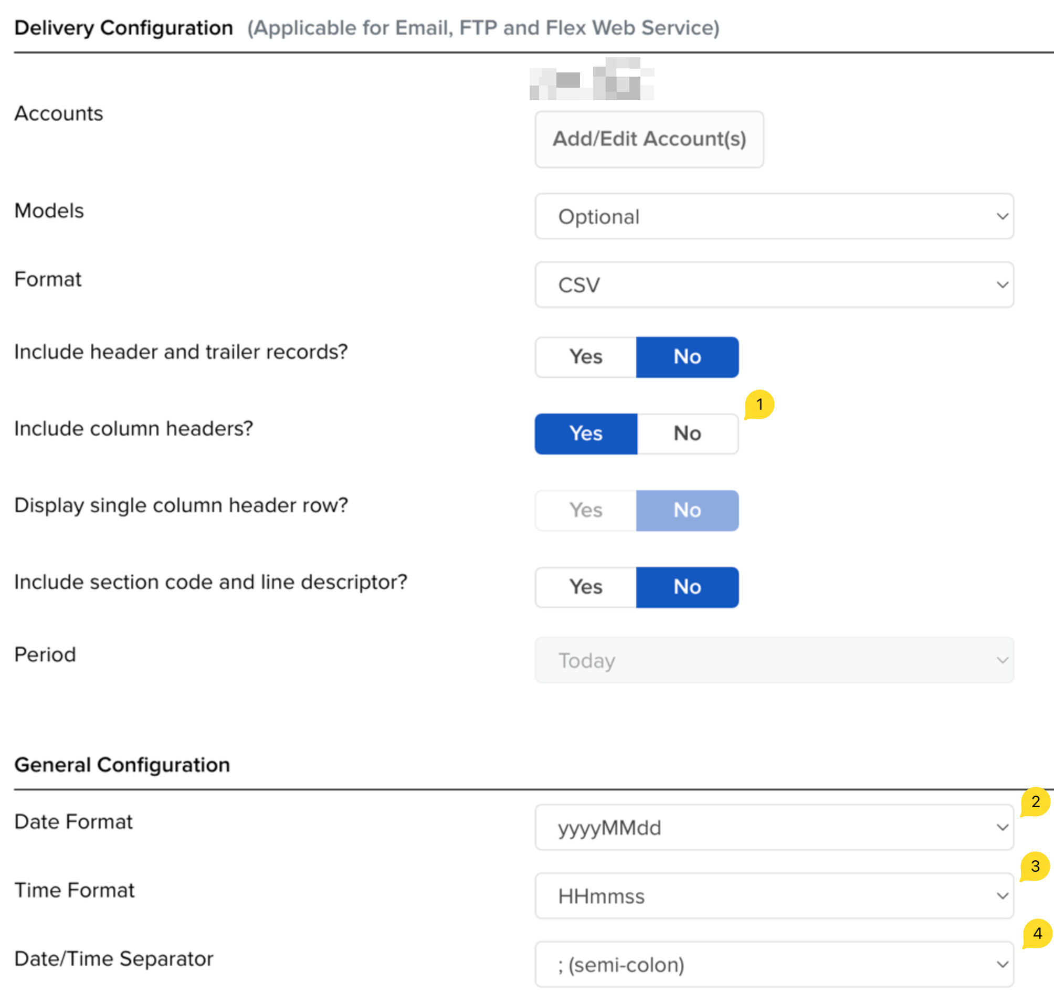Set Include column headers to Yes
This screenshot has width=1054, height=993.
(x=586, y=434)
